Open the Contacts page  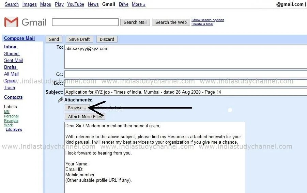coord(13,97)
